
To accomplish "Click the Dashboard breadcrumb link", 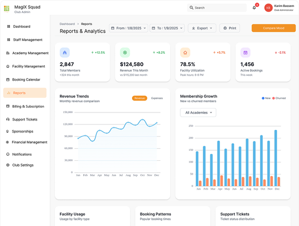I will pyautogui.click(x=67, y=24).
